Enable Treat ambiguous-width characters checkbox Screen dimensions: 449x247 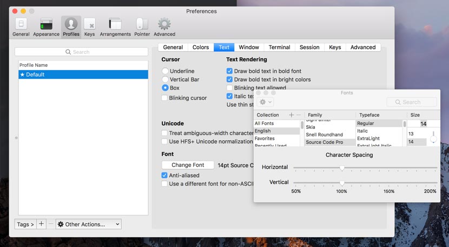click(x=164, y=133)
